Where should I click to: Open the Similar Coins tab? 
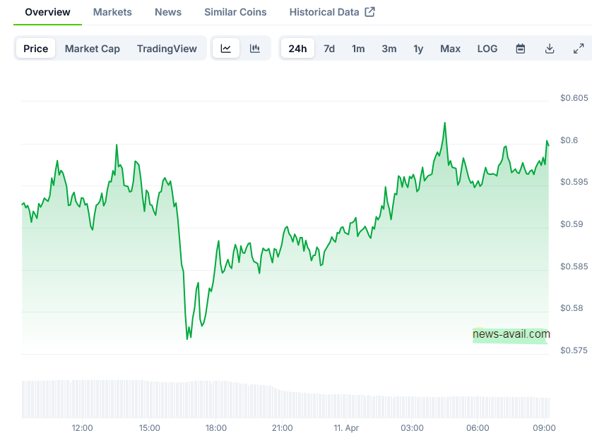click(235, 12)
